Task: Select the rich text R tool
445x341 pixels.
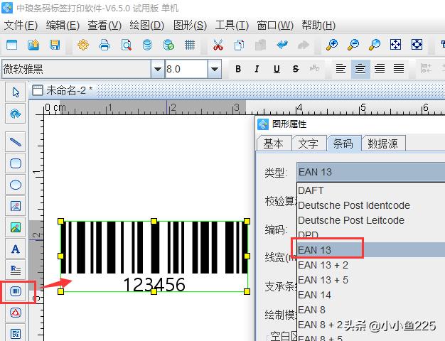Action: 16,270
